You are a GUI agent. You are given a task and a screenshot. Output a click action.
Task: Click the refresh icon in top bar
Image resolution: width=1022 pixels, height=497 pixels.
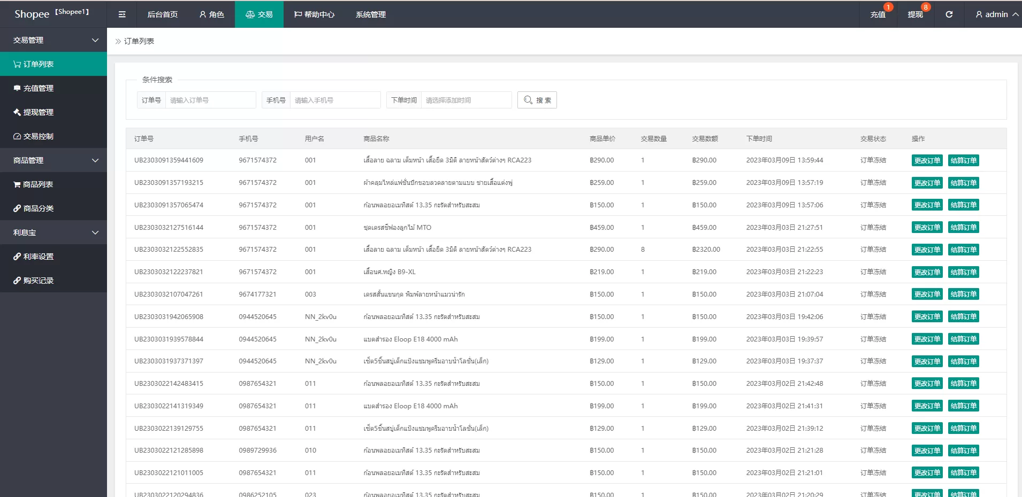pyautogui.click(x=949, y=14)
